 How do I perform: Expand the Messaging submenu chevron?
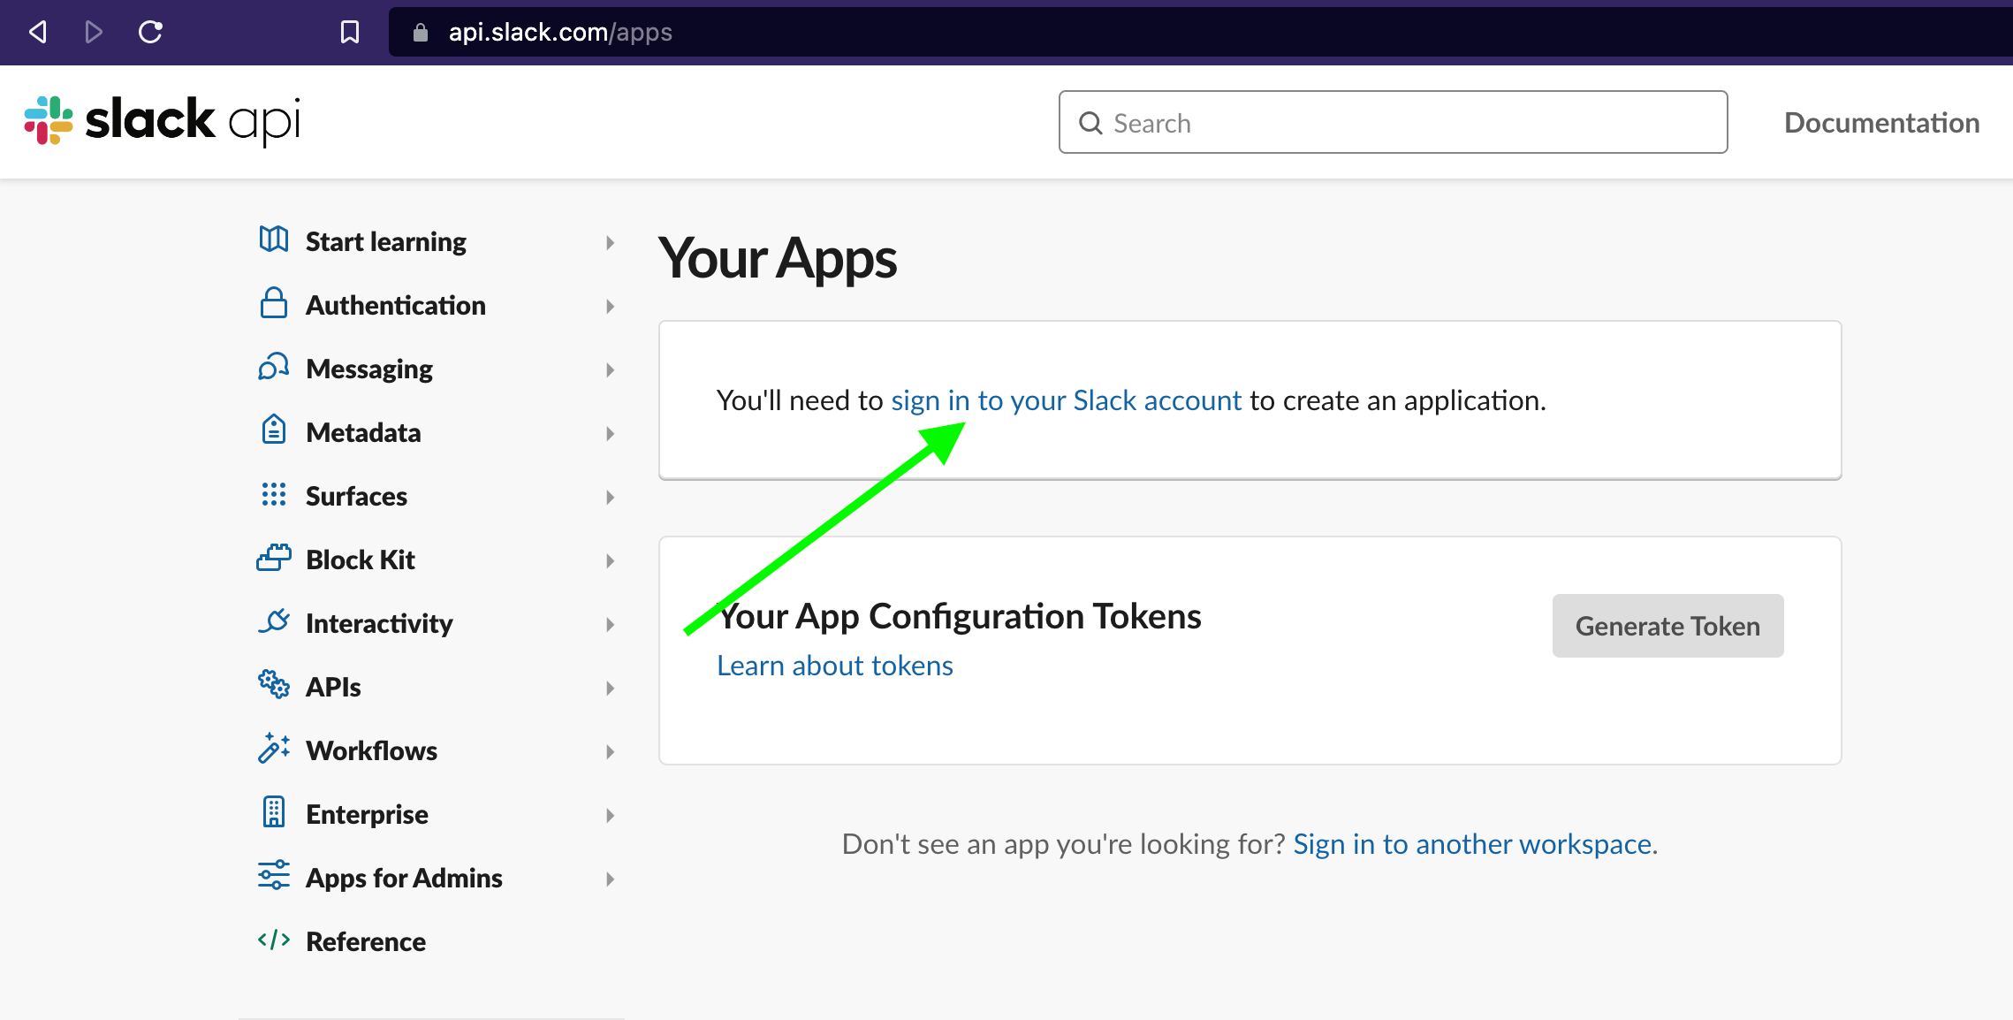pos(610,369)
